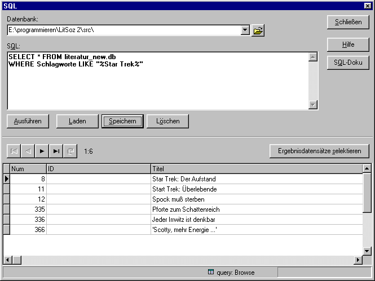This screenshot has height=281, width=375.
Task: Open Hilfe
Action: pyautogui.click(x=348, y=44)
